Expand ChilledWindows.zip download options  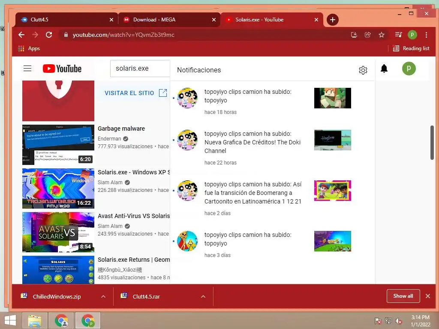point(103,296)
